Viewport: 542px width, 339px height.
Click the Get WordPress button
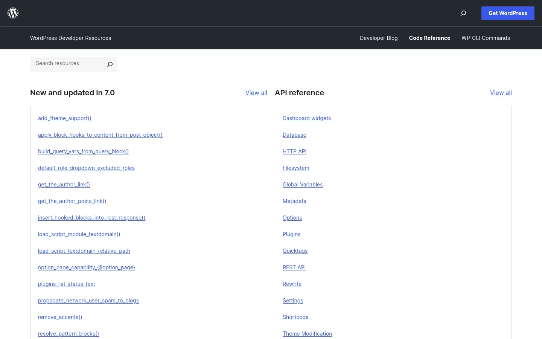(x=508, y=13)
